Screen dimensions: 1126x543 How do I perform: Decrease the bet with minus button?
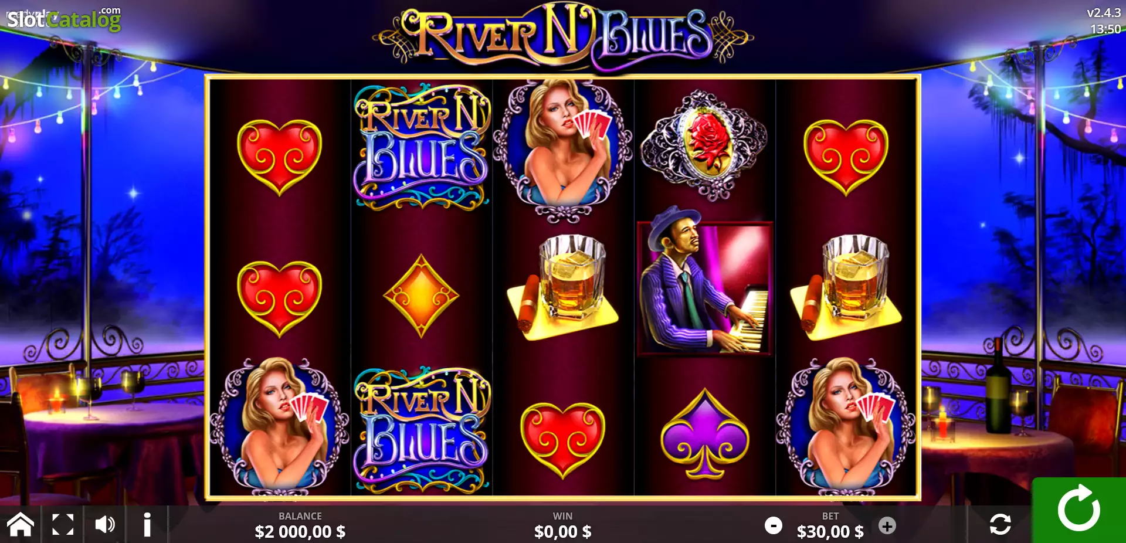pos(774,525)
